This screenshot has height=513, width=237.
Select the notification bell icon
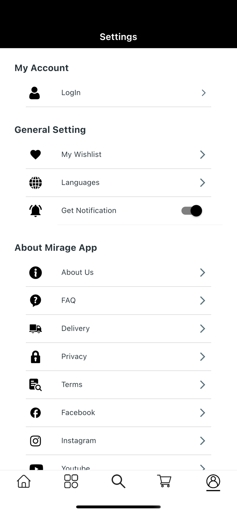pyautogui.click(x=35, y=210)
